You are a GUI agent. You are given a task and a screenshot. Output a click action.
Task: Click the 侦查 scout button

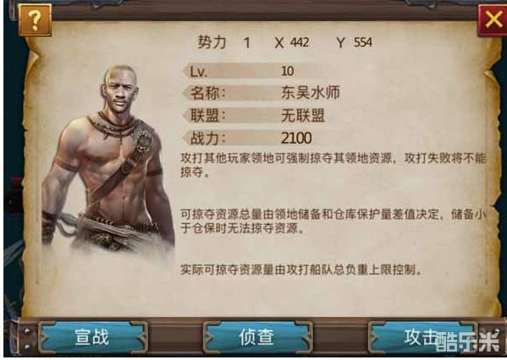tap(257, 337)
